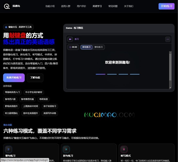This screenshot has width=178, height=162.
Task: Select the 零基础英语入门 tag
Action: click(12, 92)
